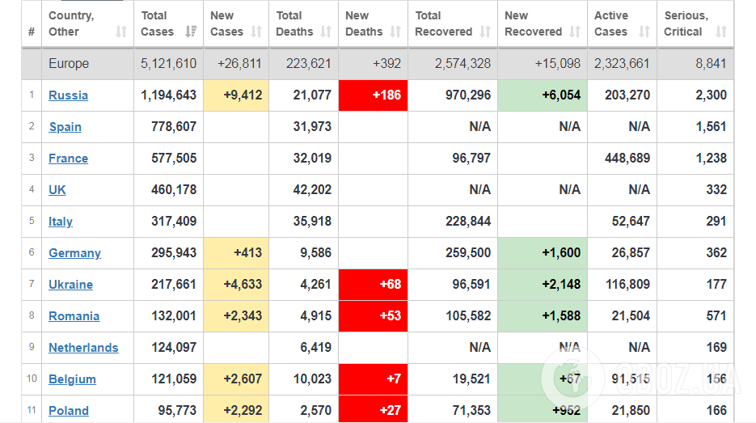This screenshot has width=756, height=423.
Task: Select Europe recovered '2,574,328'
Action: pos(462,64)
